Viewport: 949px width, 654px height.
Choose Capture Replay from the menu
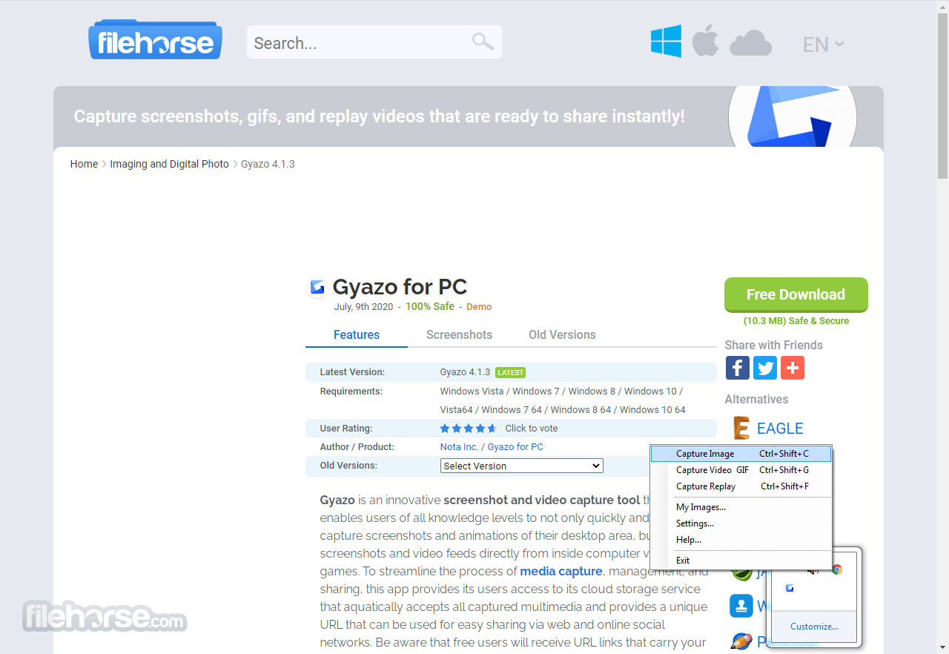(x=741, y=486)
